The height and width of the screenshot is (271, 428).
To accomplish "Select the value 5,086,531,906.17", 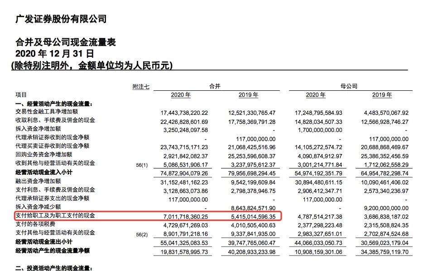I will tap(186, 165).
